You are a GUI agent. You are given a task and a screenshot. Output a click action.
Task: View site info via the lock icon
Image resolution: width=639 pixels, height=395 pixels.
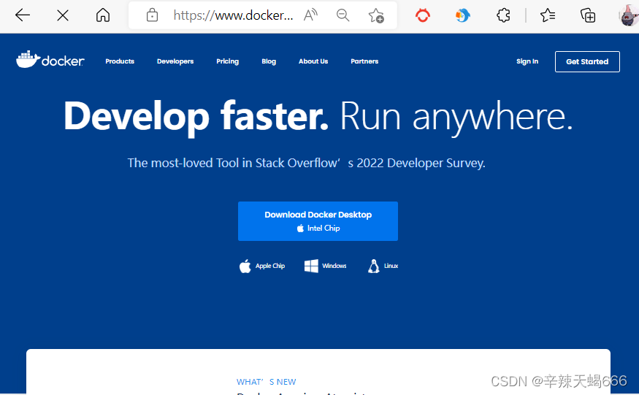click(x=152, y=15)
